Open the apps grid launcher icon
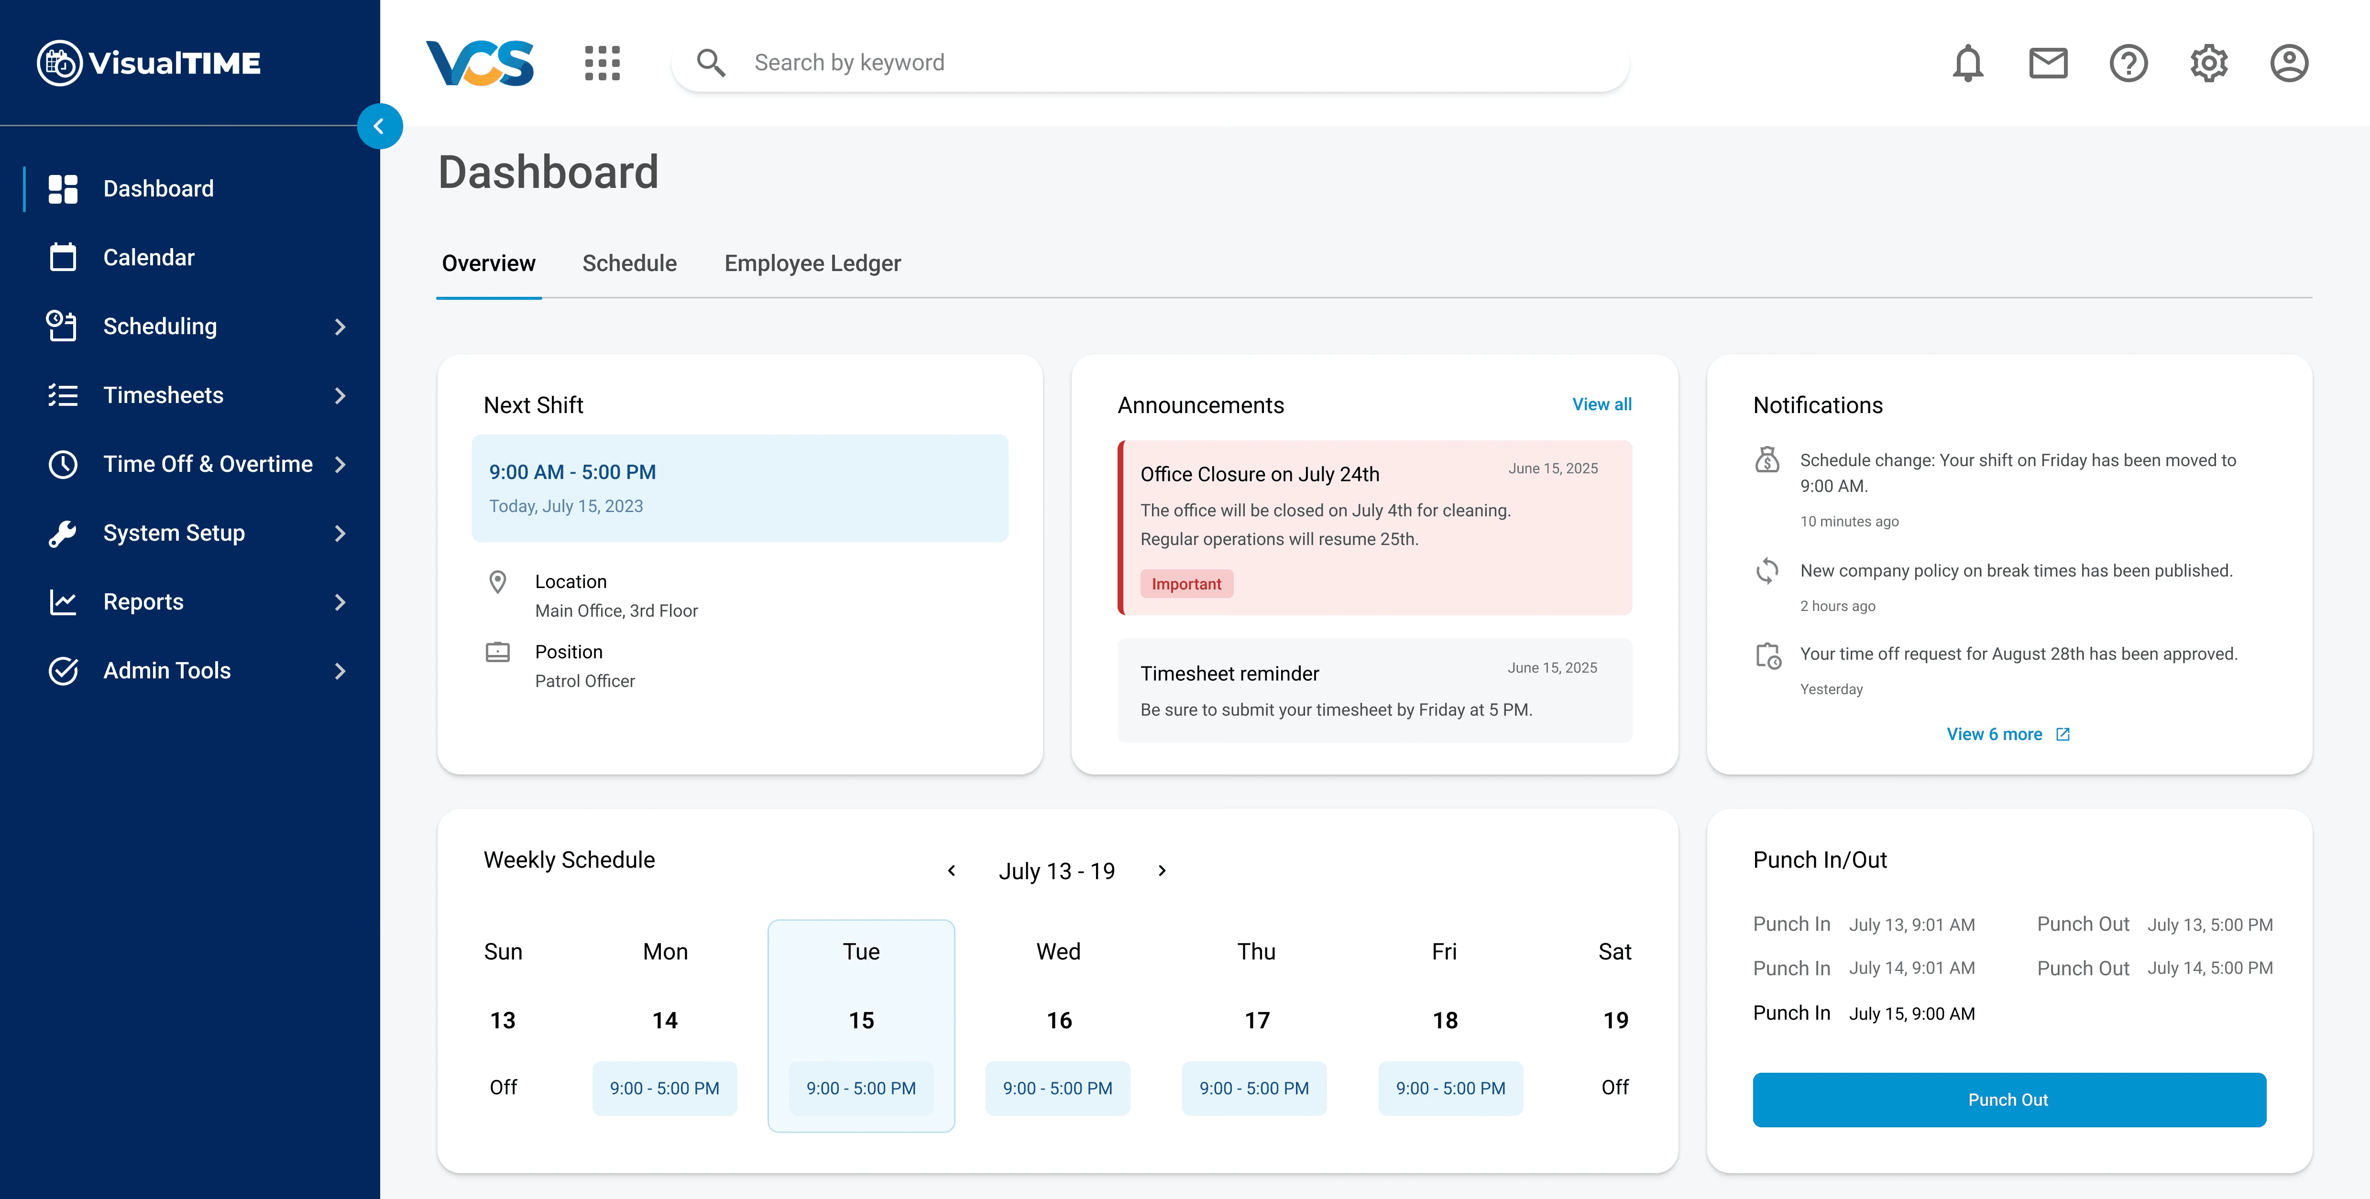The image size is (2370, 1199). point(603,63)
